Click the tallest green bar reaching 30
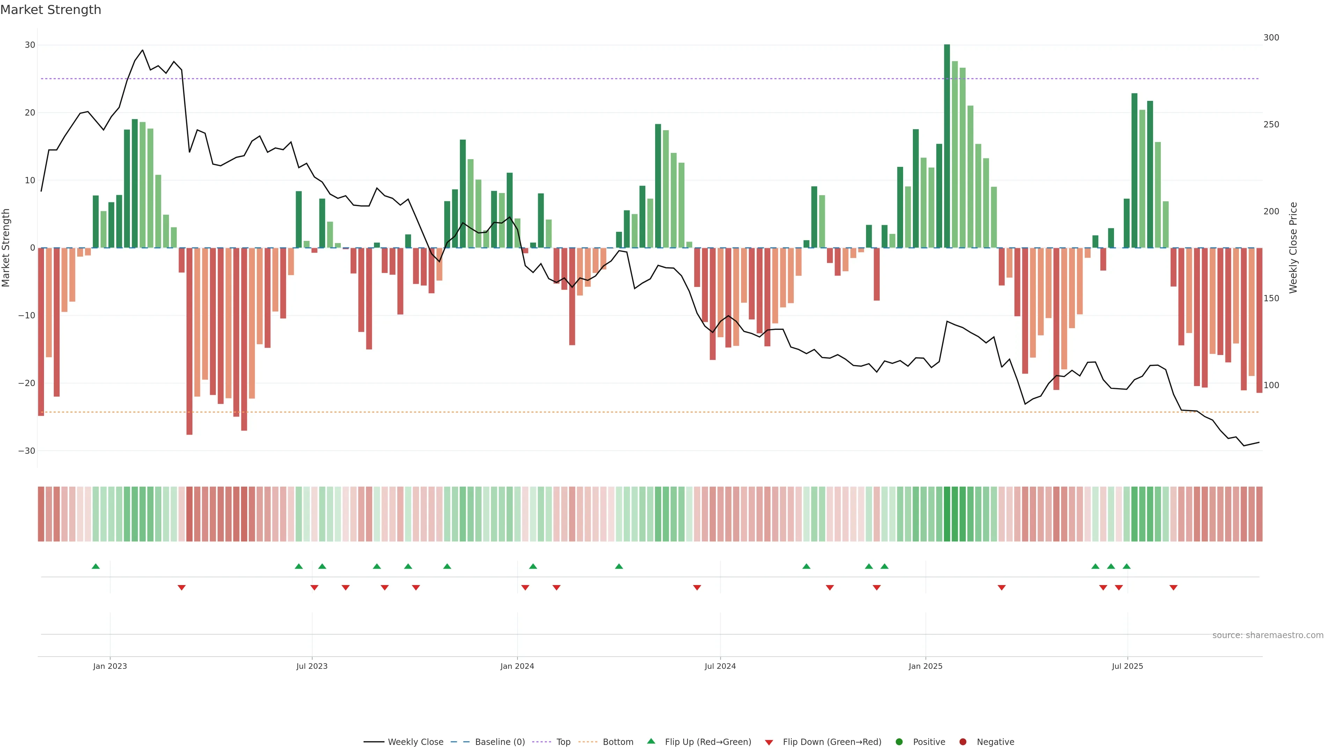Viewport: 1341px width, 754px height. (x=947, y=146)
